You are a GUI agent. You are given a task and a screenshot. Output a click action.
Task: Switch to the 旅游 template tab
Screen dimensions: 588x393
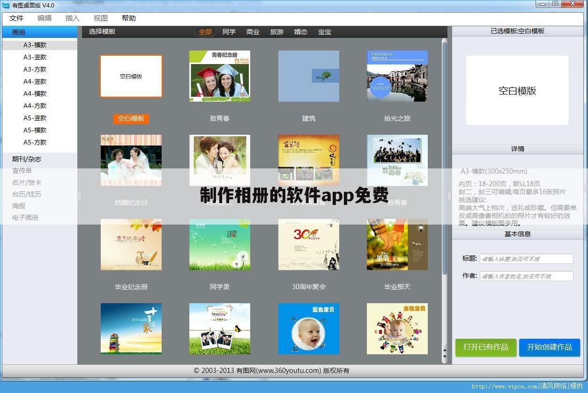[x=277, y=32]
